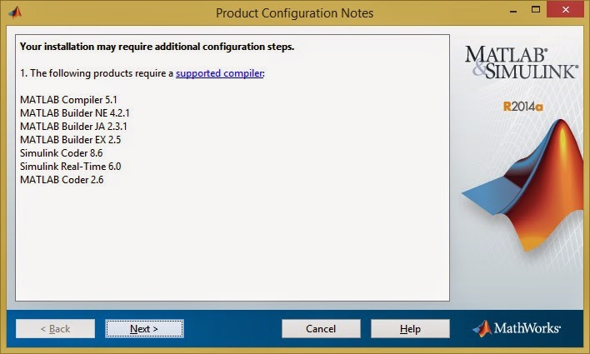The height and width of the screenshot is (354, 590).
Task: Click the R2014a release label
Action: [523, 107]
